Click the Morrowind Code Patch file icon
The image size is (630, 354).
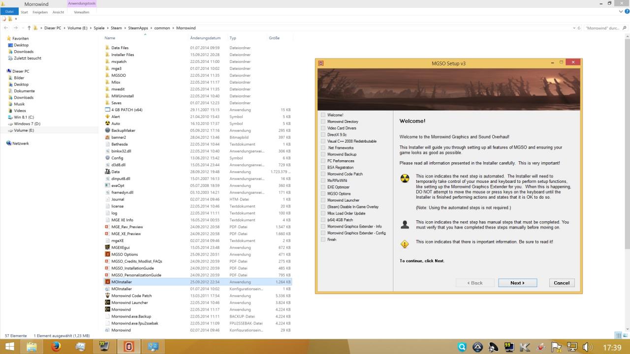pyautogui.click(x=107, y=296)
